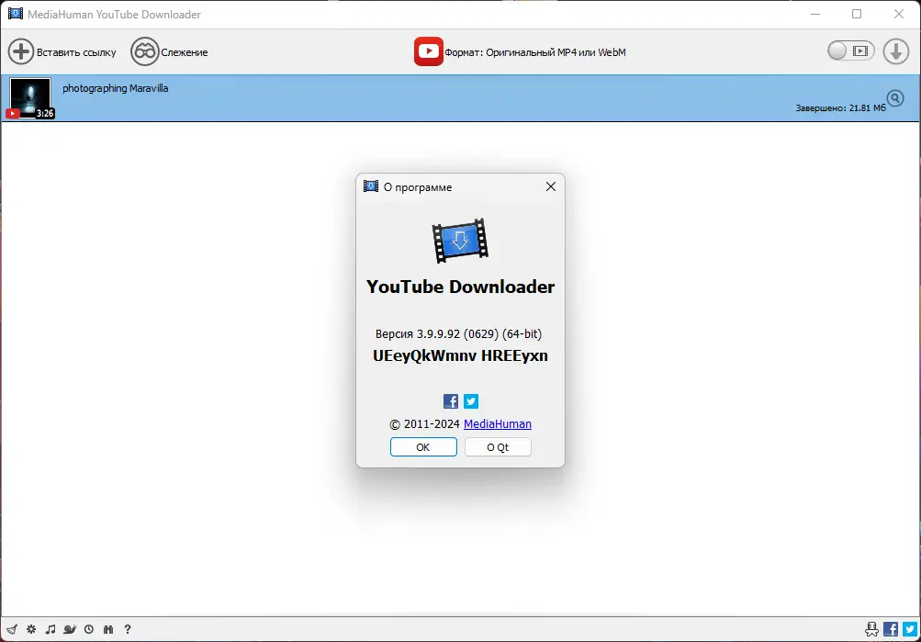This screenshot has width=921, height=642.
Task: Open settings gear in bottom bar
Action: pyautogui.click(x=31, y=629)
